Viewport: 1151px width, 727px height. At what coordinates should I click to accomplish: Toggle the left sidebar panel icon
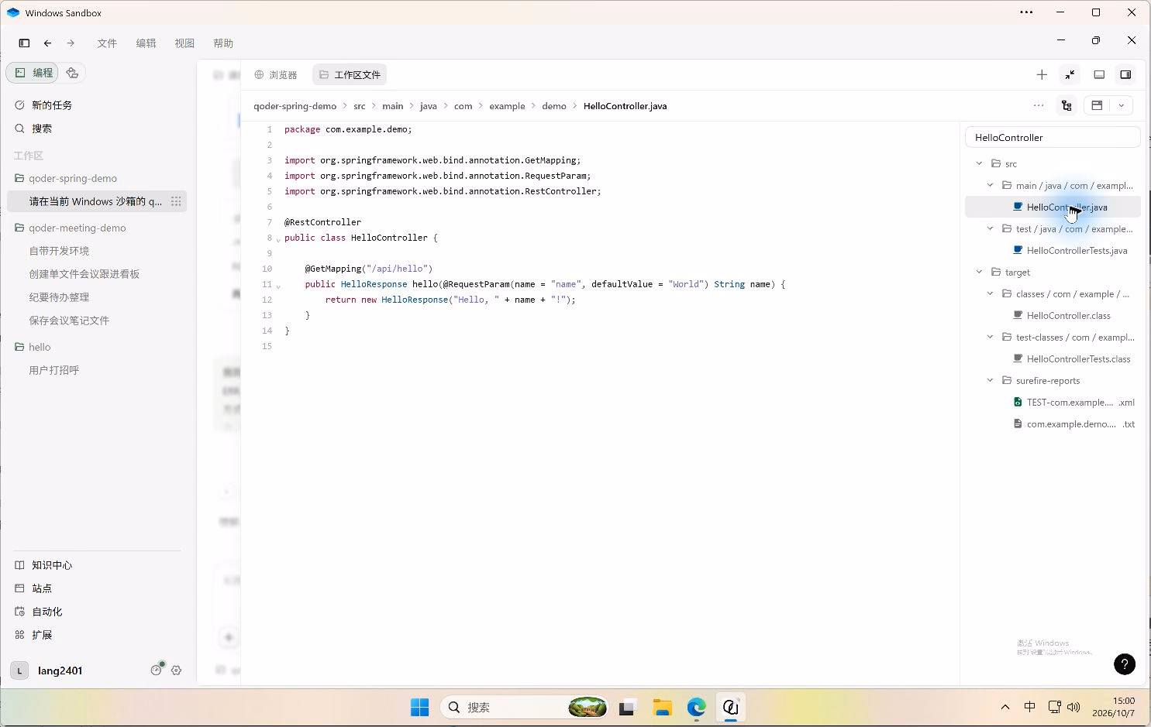coord(24,43)
